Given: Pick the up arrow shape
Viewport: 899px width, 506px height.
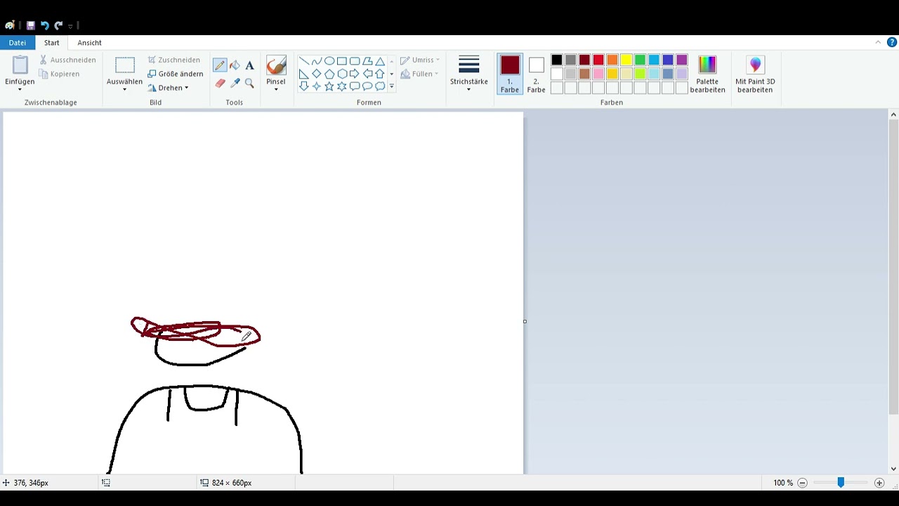Looking at the screenshot, I should 379,74.
